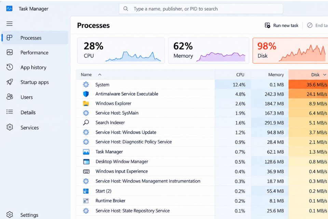Click the Antimalware Service Executable name
Screen dimensions: 328x219
click(127, 94)
